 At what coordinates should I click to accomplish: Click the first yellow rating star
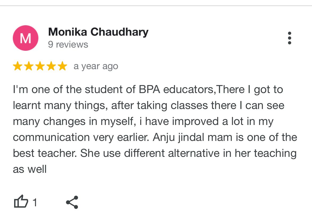pos(18,66)
